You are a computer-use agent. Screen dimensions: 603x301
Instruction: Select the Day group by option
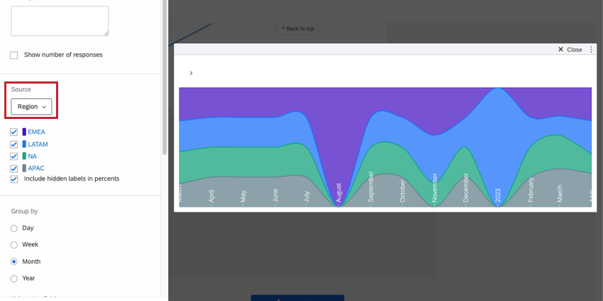(x=14, y=228)
